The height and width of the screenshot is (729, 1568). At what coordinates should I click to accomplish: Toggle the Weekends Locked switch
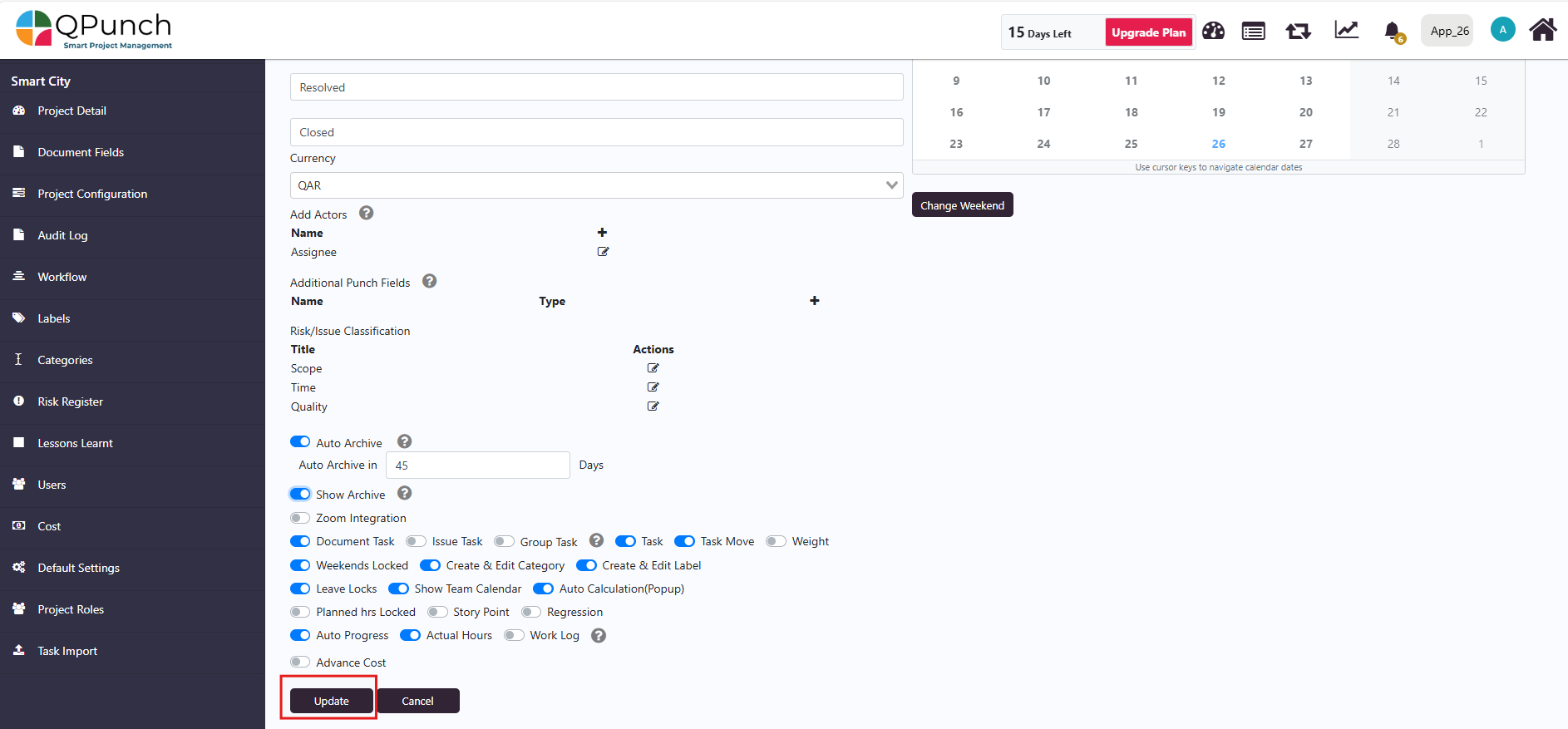pyautogui.click(x=300, y=565)
